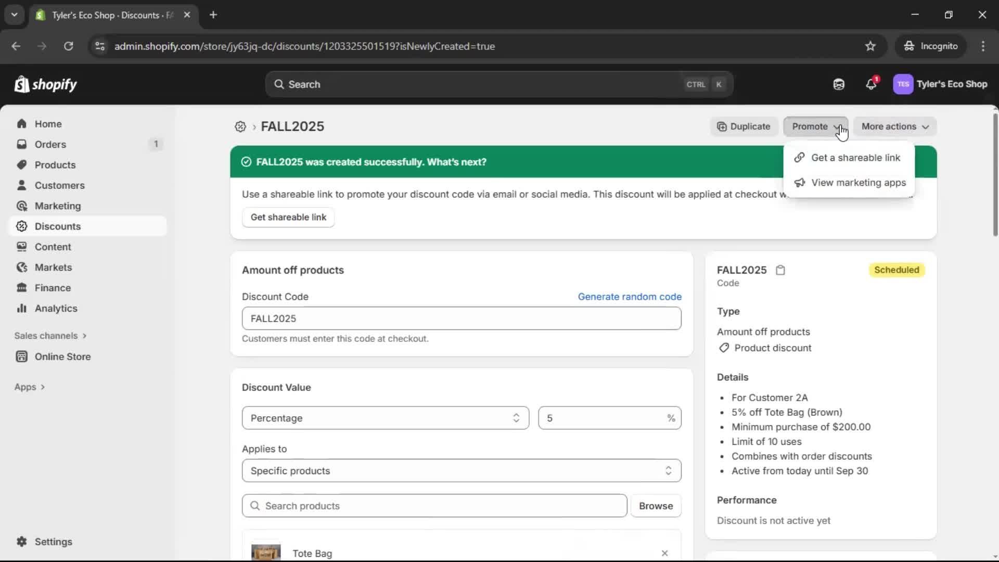Screen dimensions: 999x562
Task: Open the Marketing section
Action: (57, 206)
